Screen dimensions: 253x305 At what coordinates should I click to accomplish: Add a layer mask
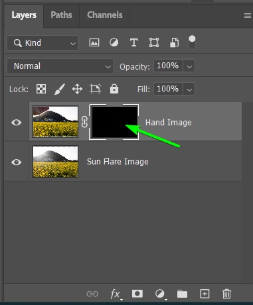137,294
